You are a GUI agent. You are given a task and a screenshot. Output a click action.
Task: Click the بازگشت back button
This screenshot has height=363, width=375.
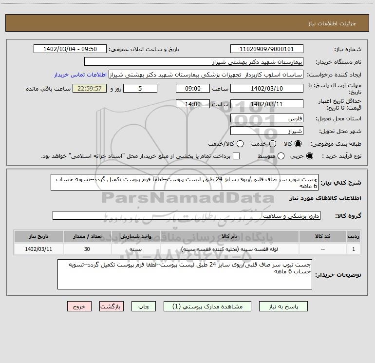(112, 306)
